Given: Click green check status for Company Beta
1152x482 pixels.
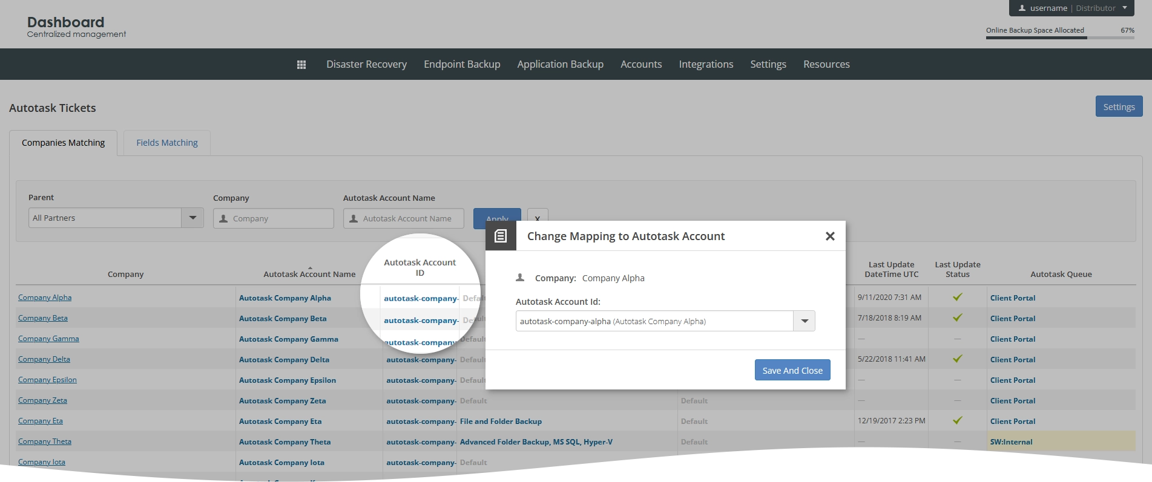Looking at the screenshot, I should click(958, 318).
